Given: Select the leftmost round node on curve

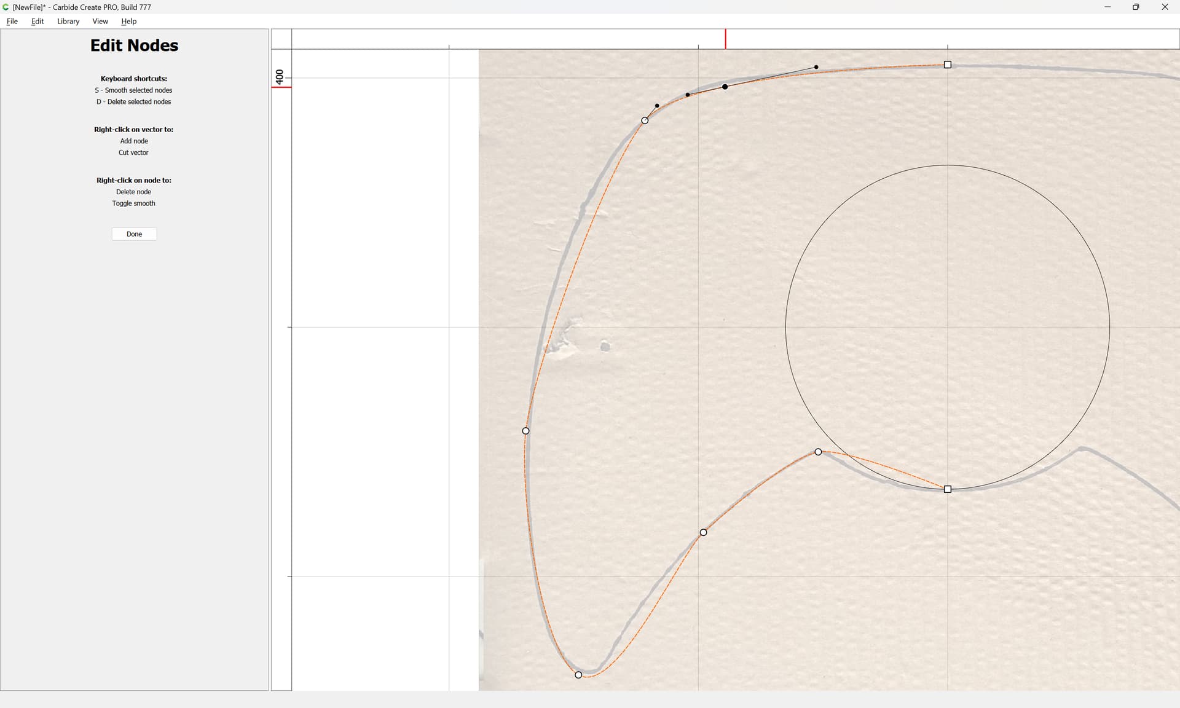Looking at the screenshot, I should tap(525, 431).
